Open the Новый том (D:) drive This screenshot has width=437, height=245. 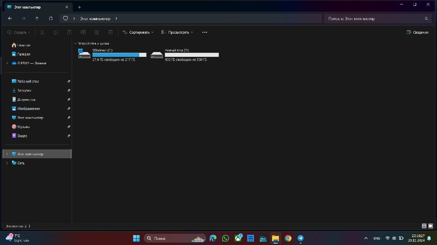tap(185, 55)
